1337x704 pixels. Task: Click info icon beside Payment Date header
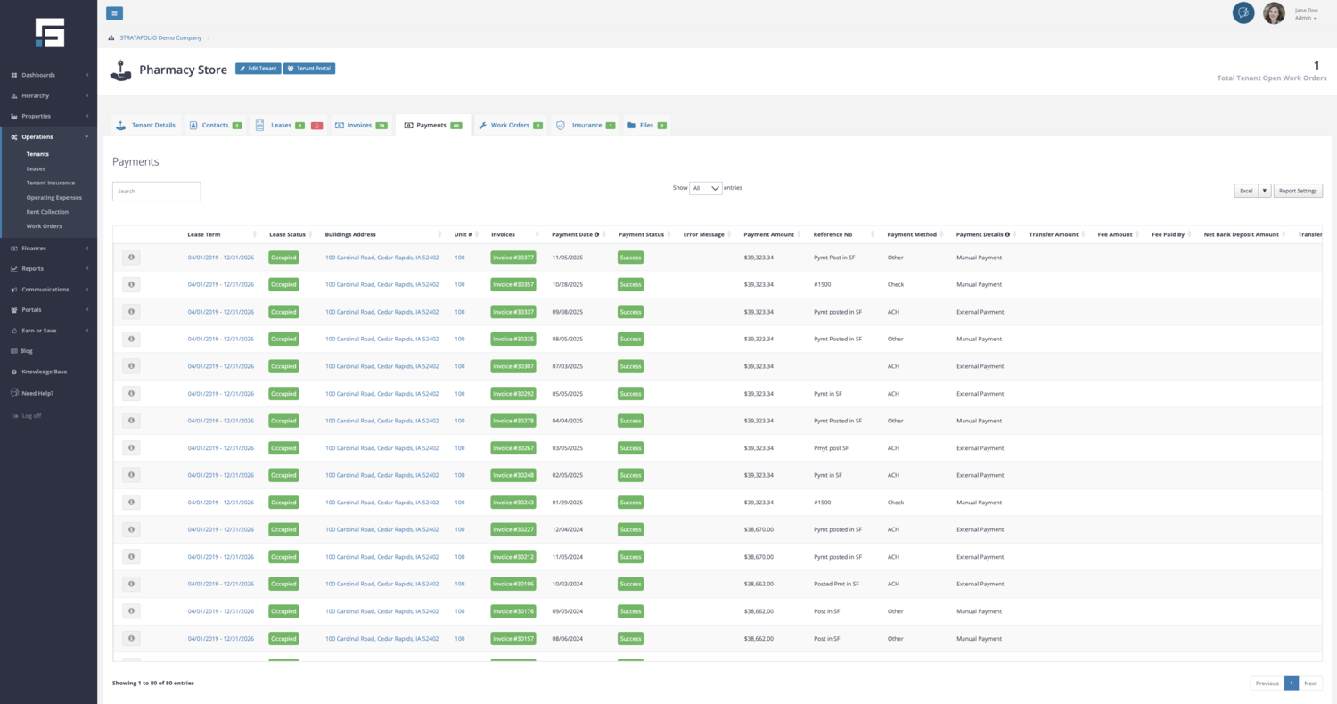596,234
